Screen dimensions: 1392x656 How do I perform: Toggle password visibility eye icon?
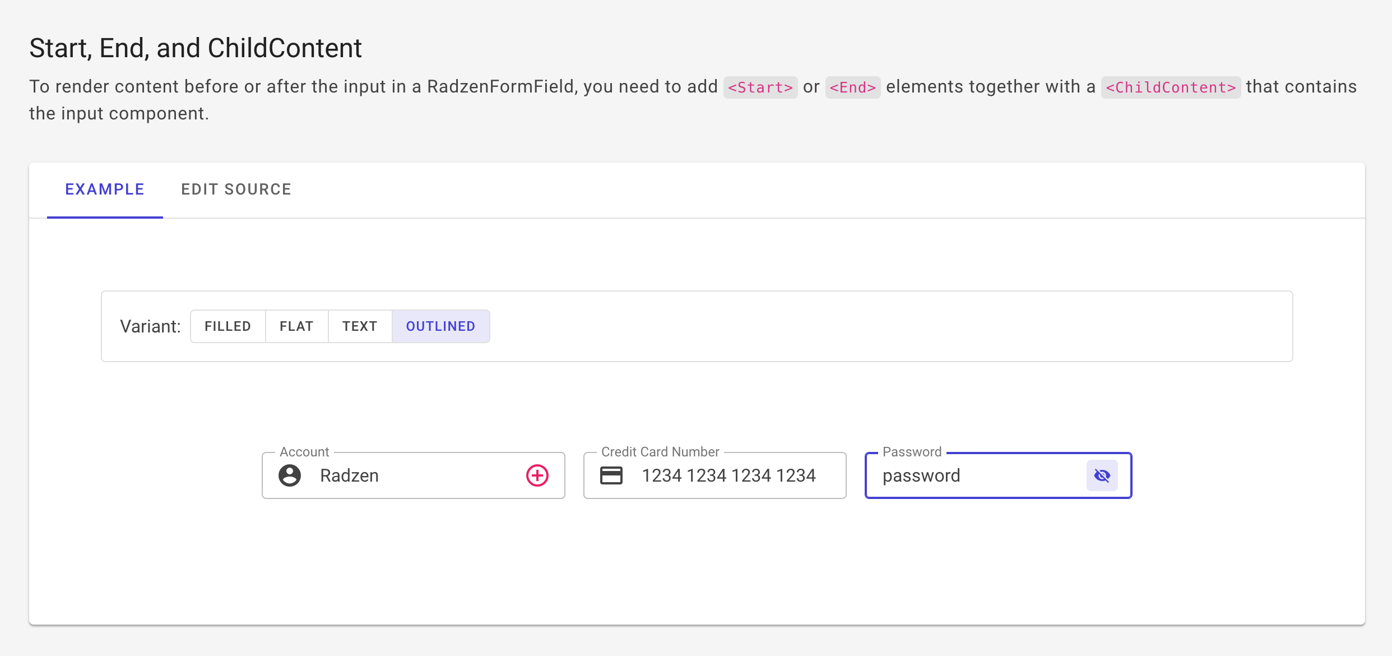point(1102,475)
